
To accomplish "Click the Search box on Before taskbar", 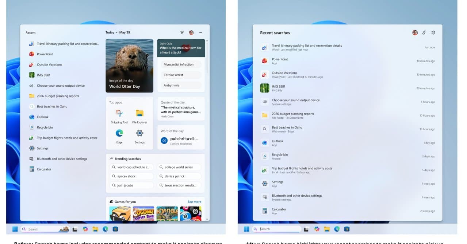I will point(45,229).
